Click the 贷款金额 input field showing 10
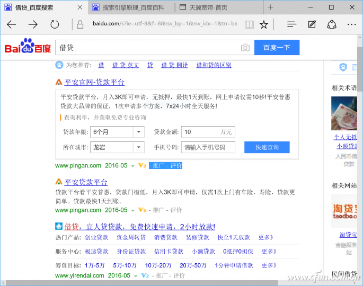Screen dimensions: 363x286 (208, 132)
